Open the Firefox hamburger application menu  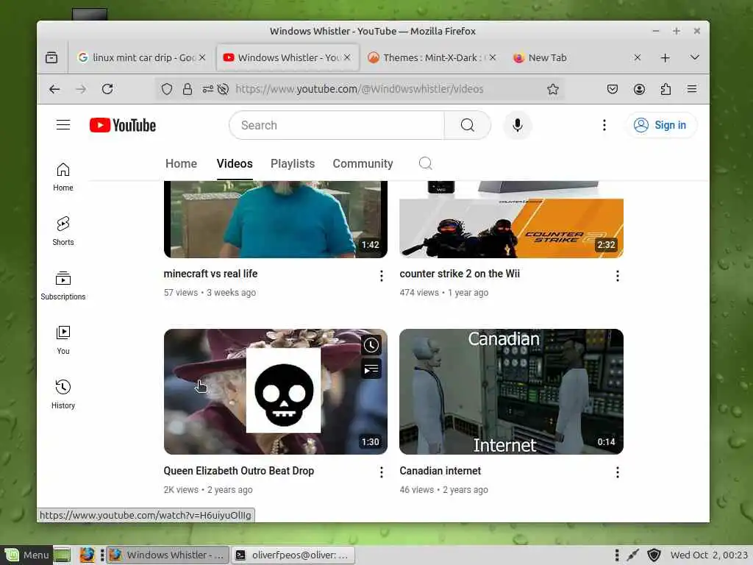click(692, 89)
